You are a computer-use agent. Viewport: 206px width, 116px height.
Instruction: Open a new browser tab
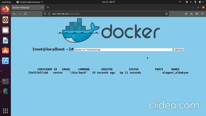click(48, 8)
